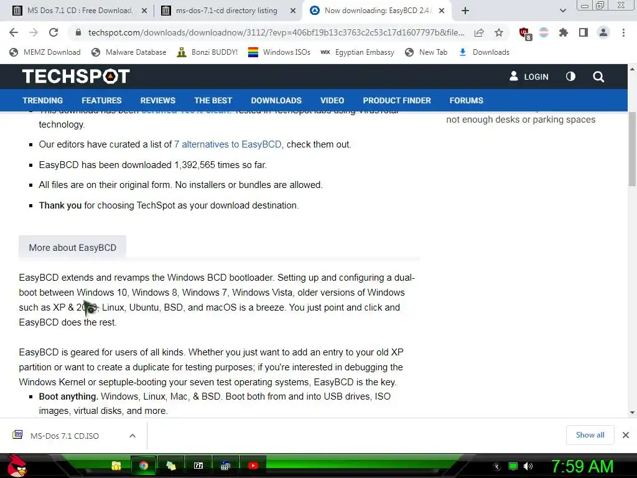Switch to Chrome in the taskbar
The height and width of the screenshot is (478, 637).
pyautogui.click(x=144, y=466)
